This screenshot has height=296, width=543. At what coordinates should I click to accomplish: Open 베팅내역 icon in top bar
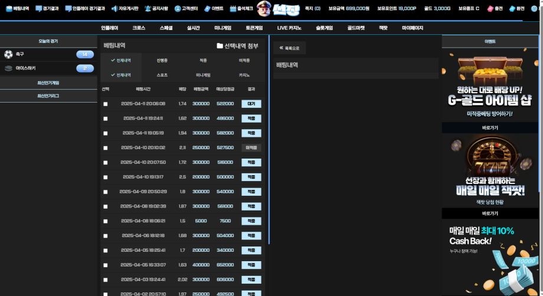point(9,8)
